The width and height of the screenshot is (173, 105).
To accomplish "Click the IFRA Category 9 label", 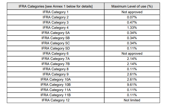I will (x=55, y=74).
